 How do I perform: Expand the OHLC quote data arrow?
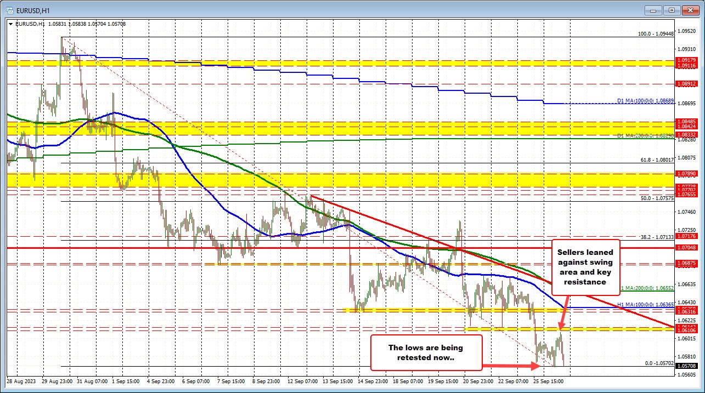[x=11, y=24]
